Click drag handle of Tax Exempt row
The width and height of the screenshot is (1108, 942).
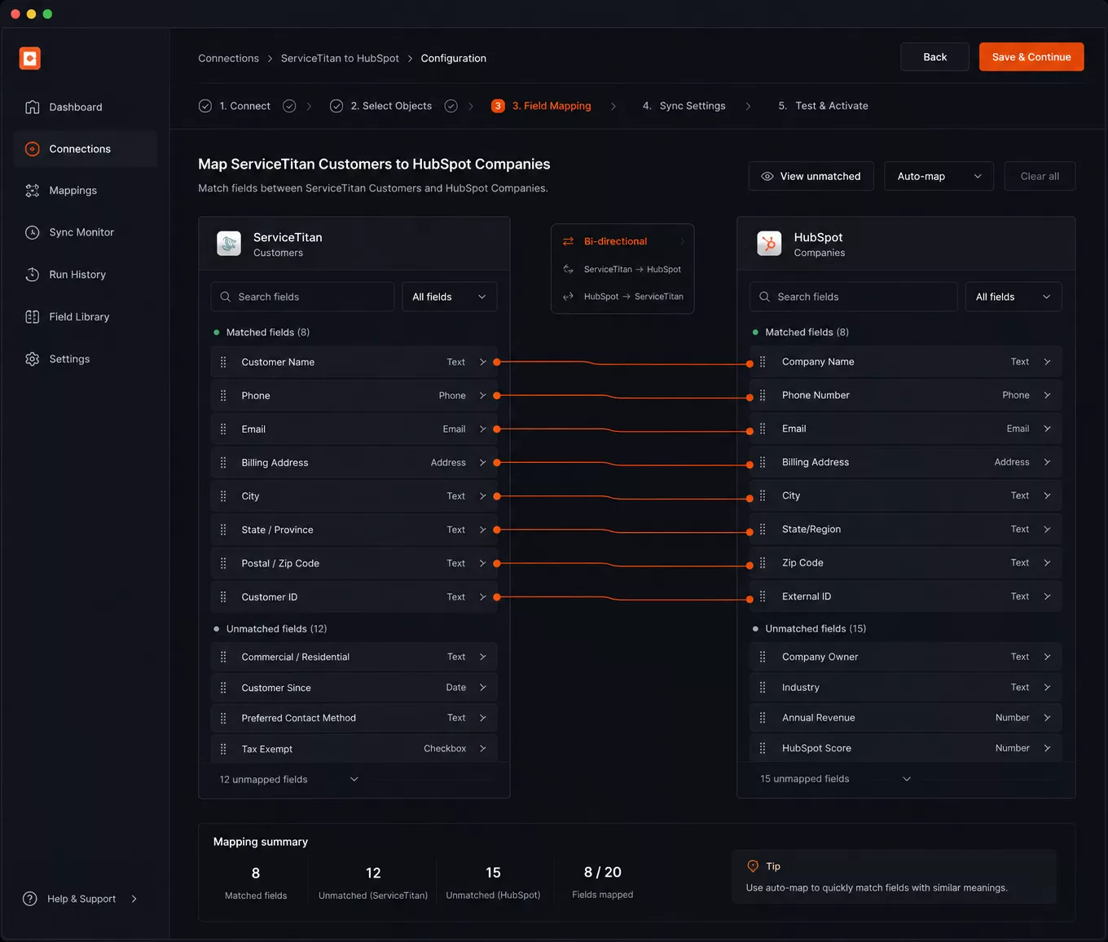[x=223, y=749]
